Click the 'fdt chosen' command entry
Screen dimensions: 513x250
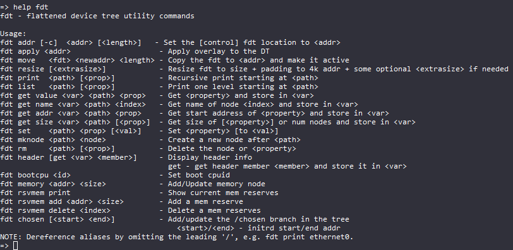click(x=175, y=219)
